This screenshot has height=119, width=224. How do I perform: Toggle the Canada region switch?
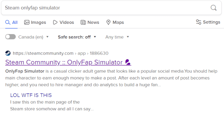[x=10, y=37]
